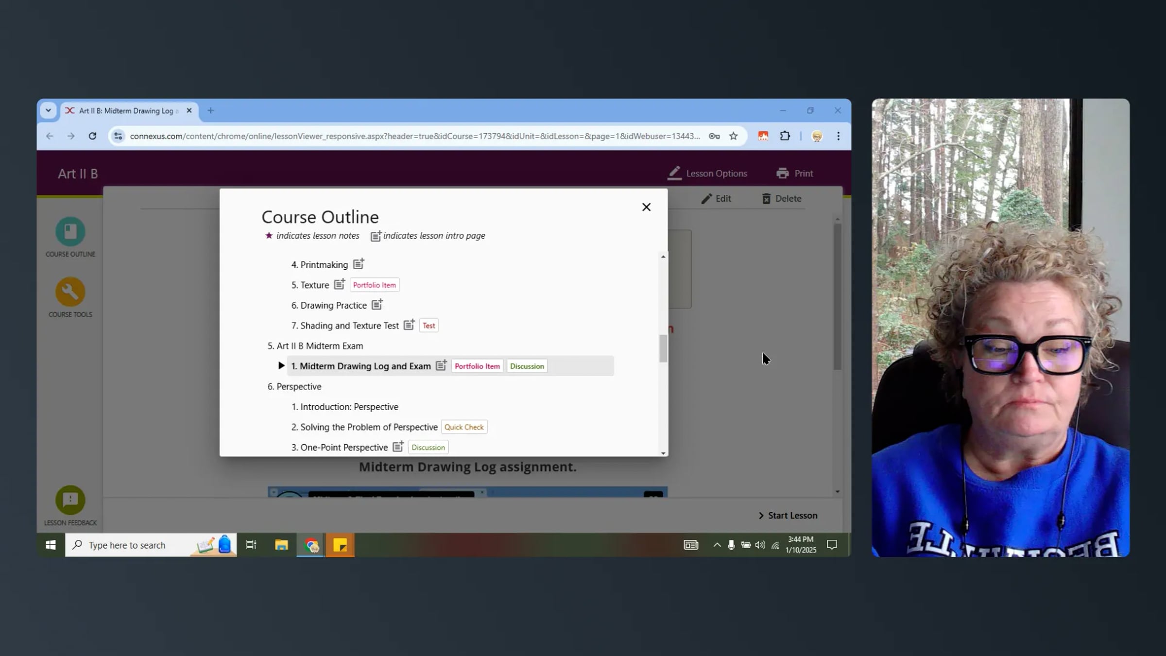Open the tab search dropdown in Chrome

(x=48, y=111)
